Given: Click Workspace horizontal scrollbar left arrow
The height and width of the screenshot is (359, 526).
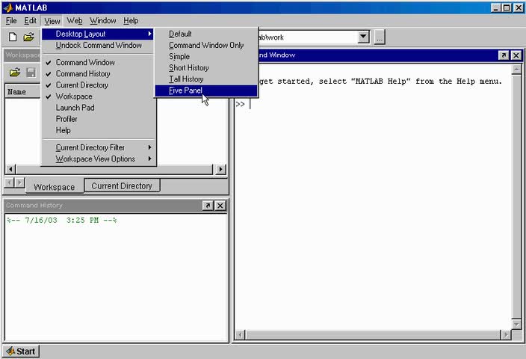Looking at the screenshot, I should pos(10,169).
